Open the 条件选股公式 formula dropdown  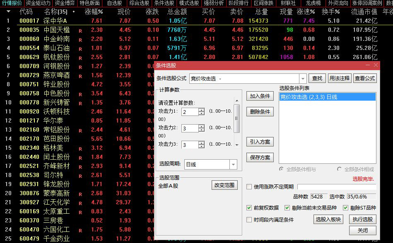304,78
